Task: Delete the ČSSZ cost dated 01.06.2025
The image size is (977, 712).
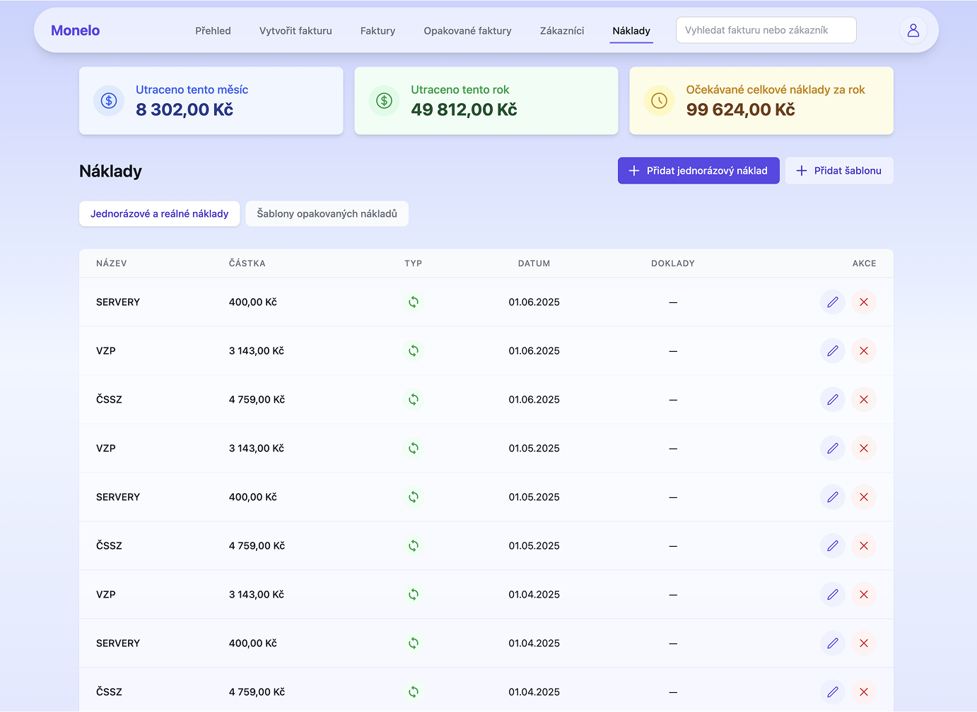Action: 864,400
